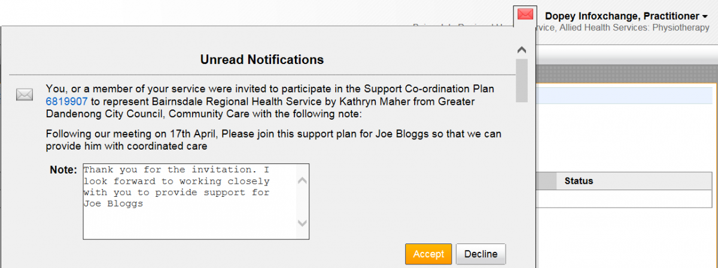Click the Note box scroll down arrow
This screenshot has width=718, height=268.
click(302, 223)
